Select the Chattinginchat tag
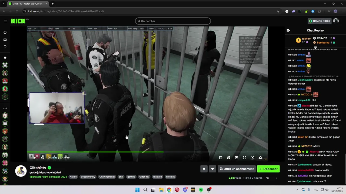Screen dimensions: 346x194 107,177
